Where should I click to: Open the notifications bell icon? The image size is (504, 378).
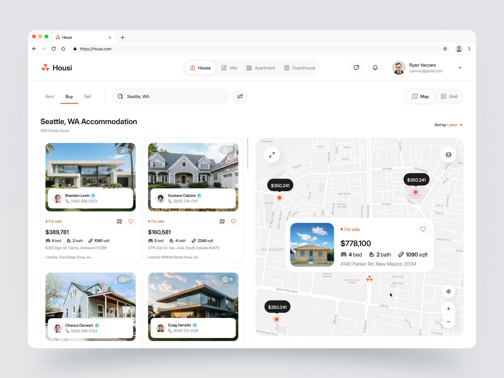coord(375,68)
